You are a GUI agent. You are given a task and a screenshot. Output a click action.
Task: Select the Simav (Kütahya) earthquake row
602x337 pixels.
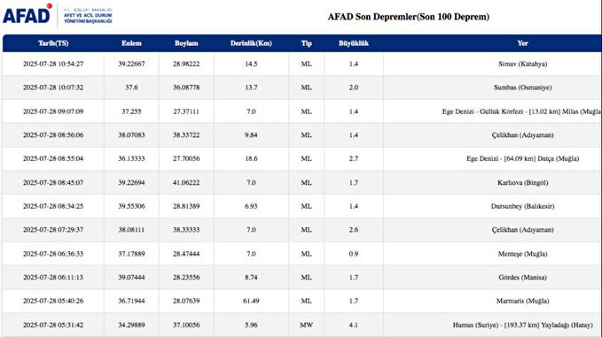click(x=302, y=64)
